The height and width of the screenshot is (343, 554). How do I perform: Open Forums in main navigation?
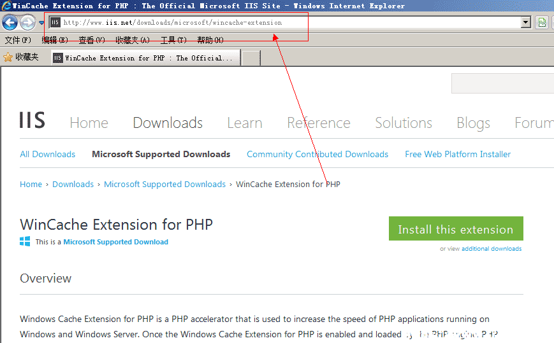coord(534,123)
